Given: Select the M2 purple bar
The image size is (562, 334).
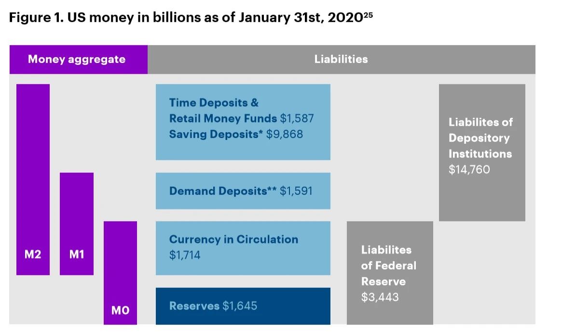Looking at the screenshot, I should coord(33,180).
